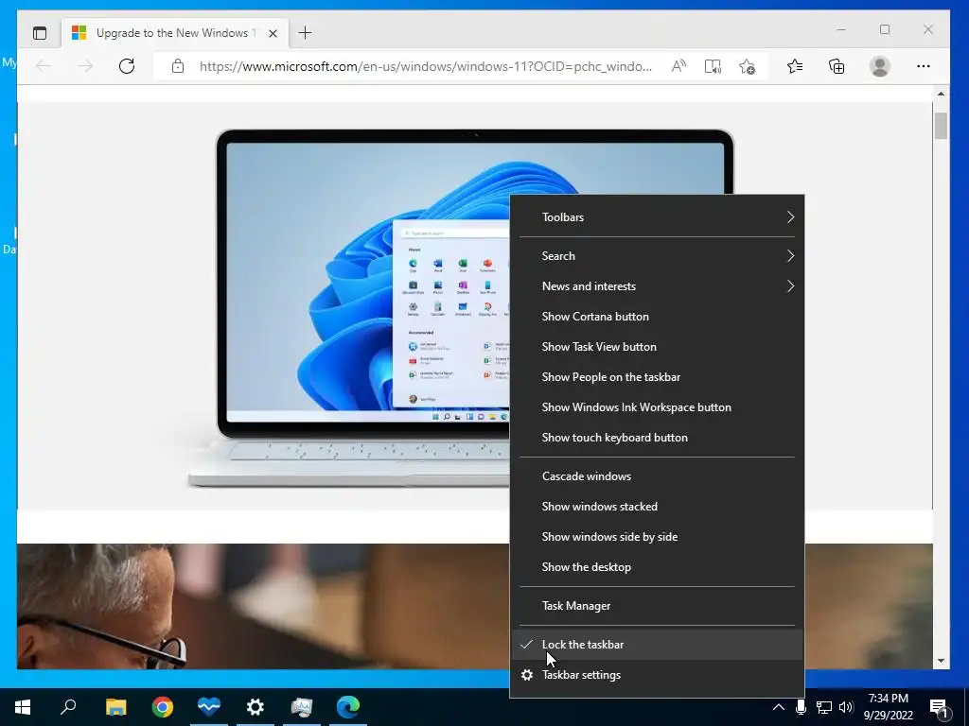Open the Favorites list icon

click(x=795, y=66)
